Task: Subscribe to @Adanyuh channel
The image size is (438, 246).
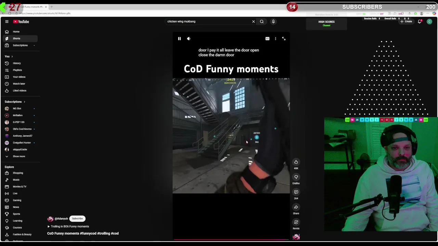Action: (x=77, y=219)
